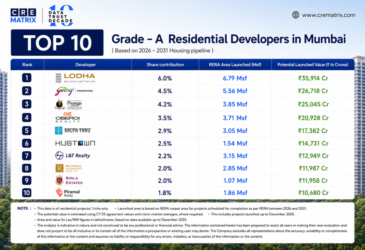The image size is (365, 250).
Task: Open the www.crematrix.com link
Action: coord(328,15)
